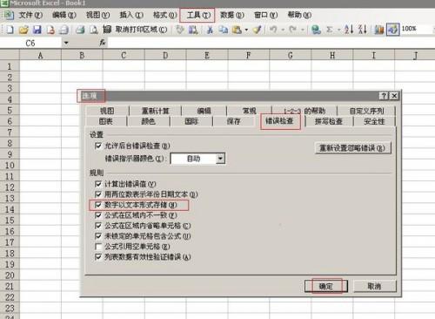Select the Format Painter brush icon

(x=258, y=30)
